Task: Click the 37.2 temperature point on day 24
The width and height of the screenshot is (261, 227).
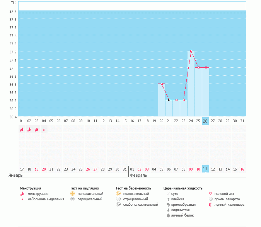Action: coord(191,51)
